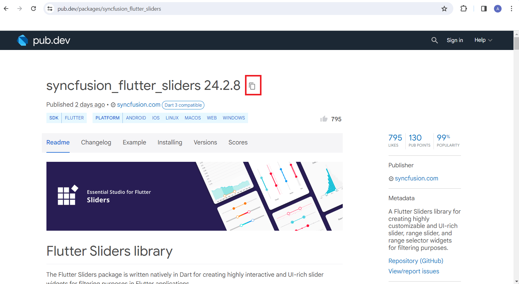This screenshot has height=284, width=519.
Task: Expand the Help dropdown menu
Action: [x=483, y=40]
